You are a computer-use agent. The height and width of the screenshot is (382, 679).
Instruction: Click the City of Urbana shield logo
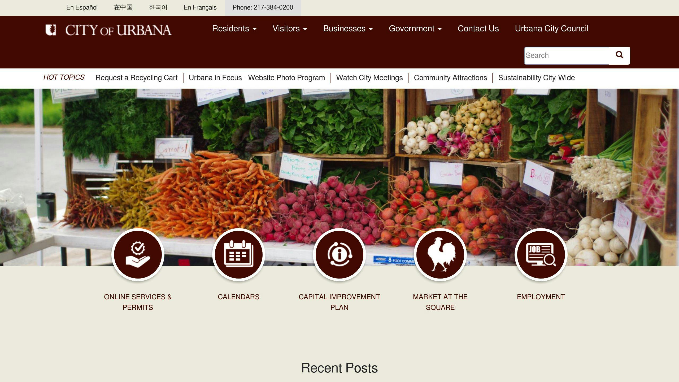(51, 30)
